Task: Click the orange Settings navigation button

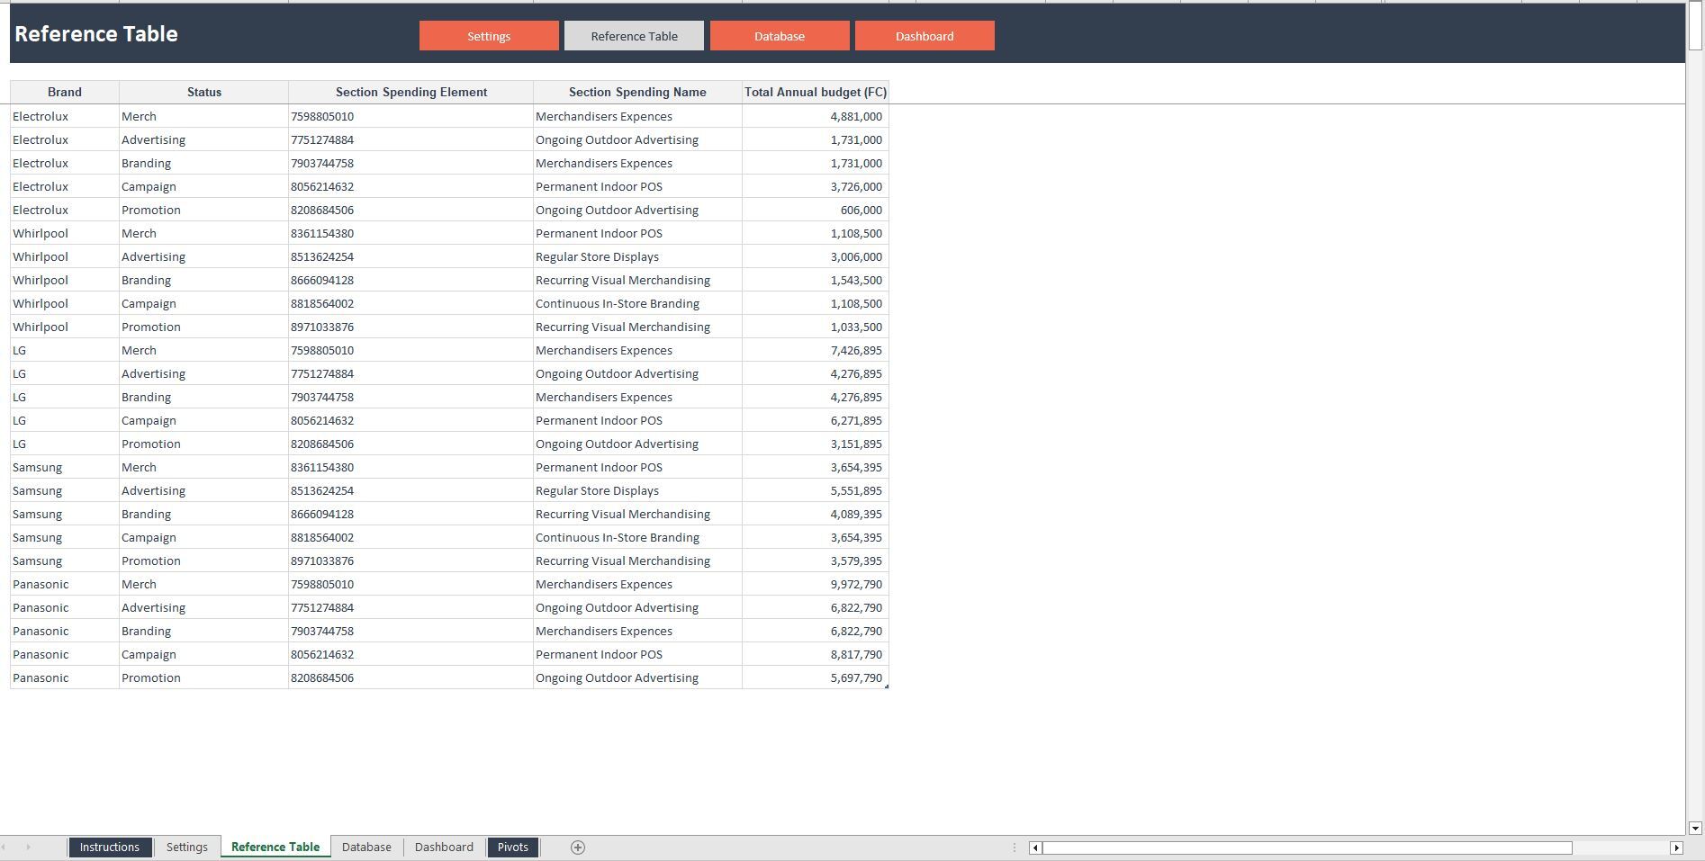Action: [489, 36]
